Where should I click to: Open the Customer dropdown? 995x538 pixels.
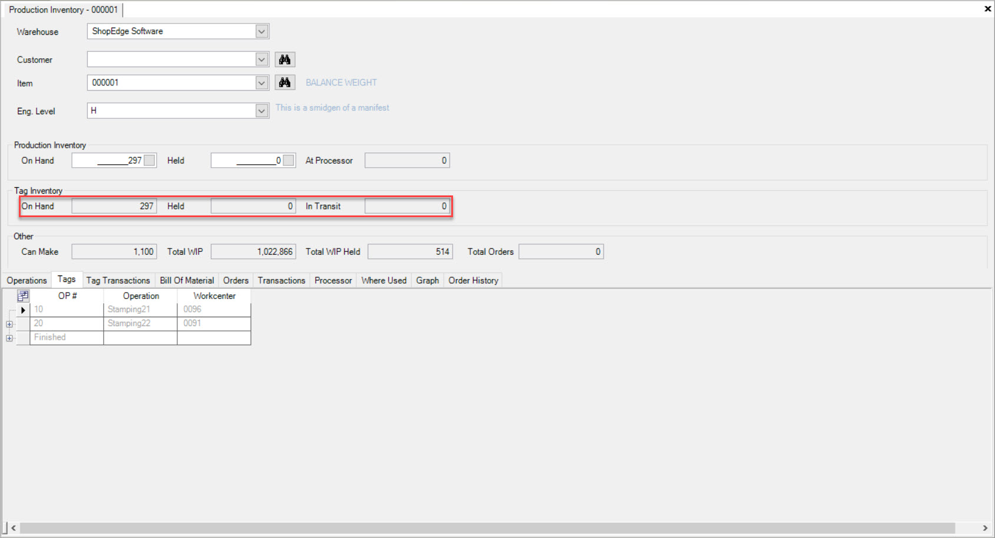point(262,59)
